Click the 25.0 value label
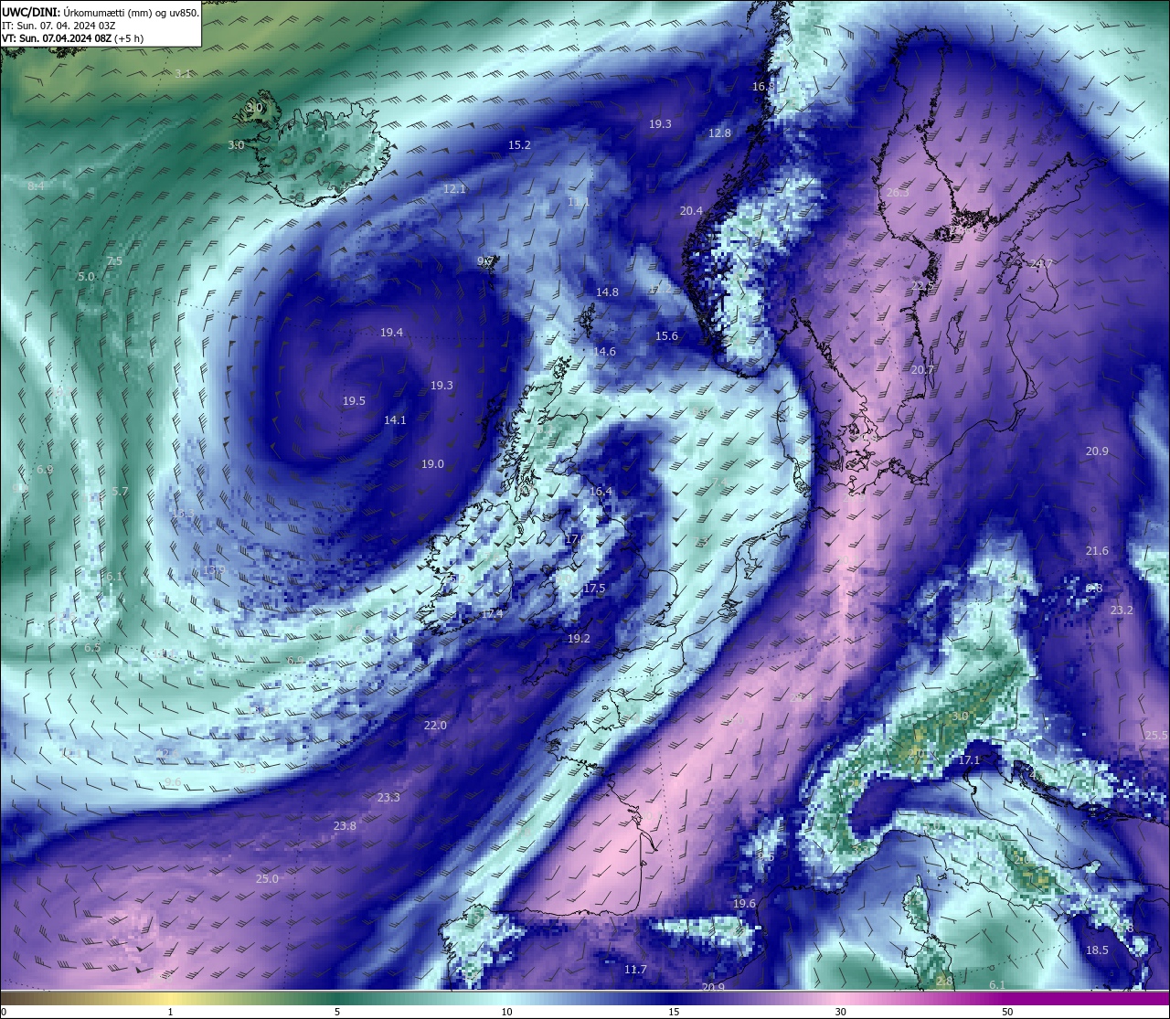 [267, 879]
